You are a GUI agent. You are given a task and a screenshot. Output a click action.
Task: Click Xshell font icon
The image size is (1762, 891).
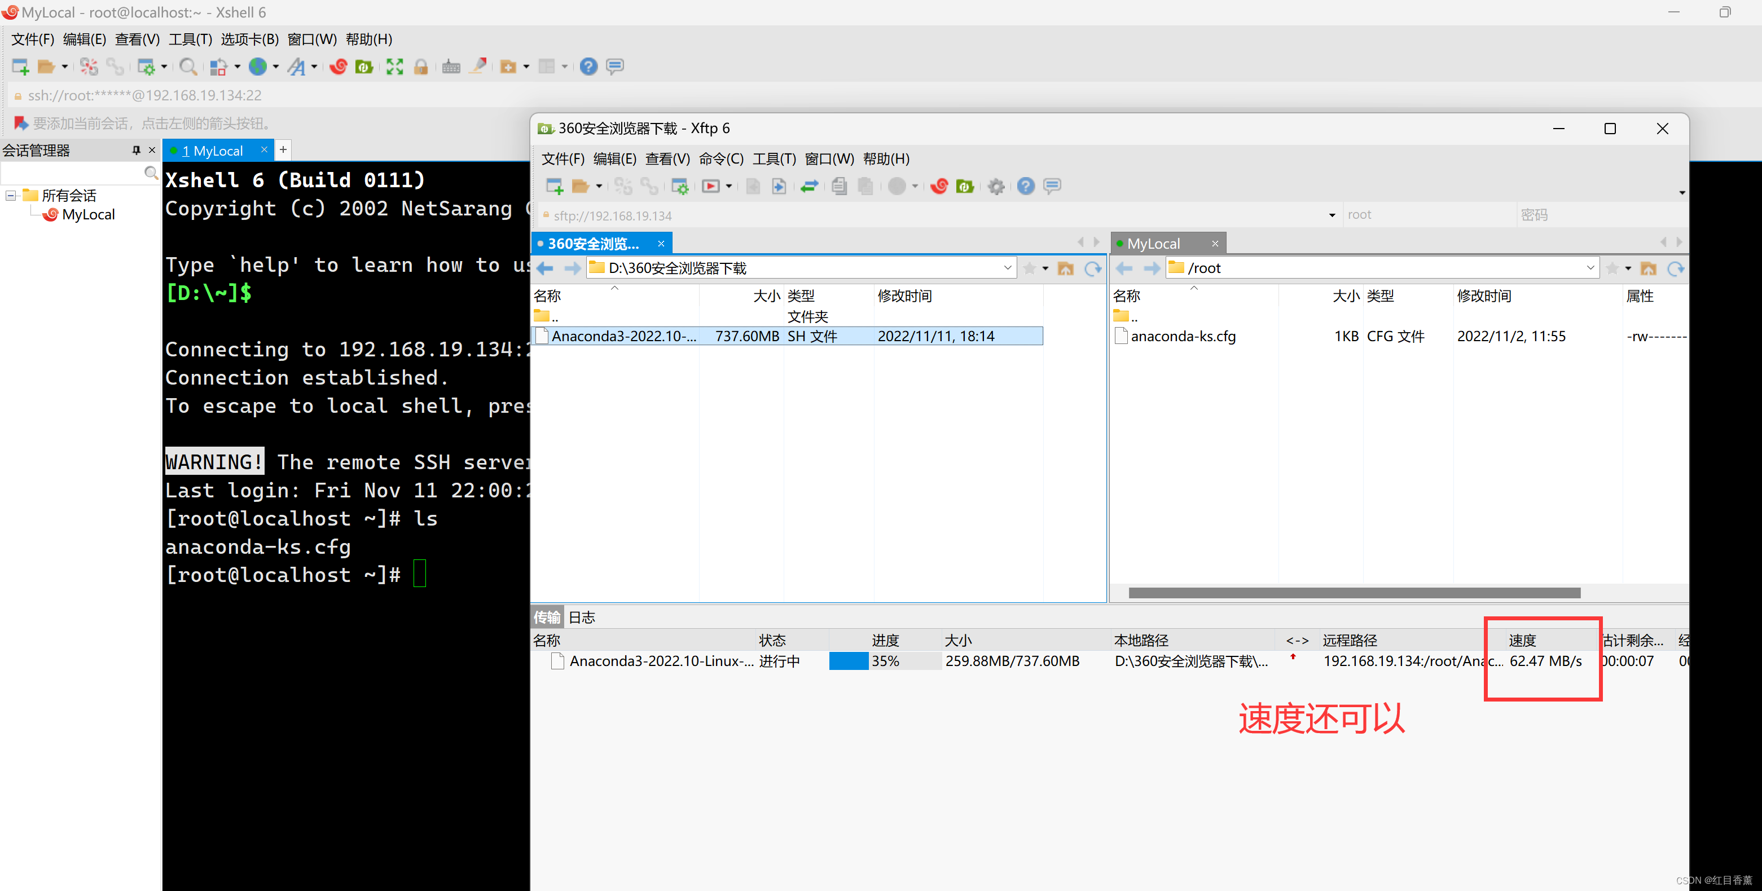coord(297,67)
